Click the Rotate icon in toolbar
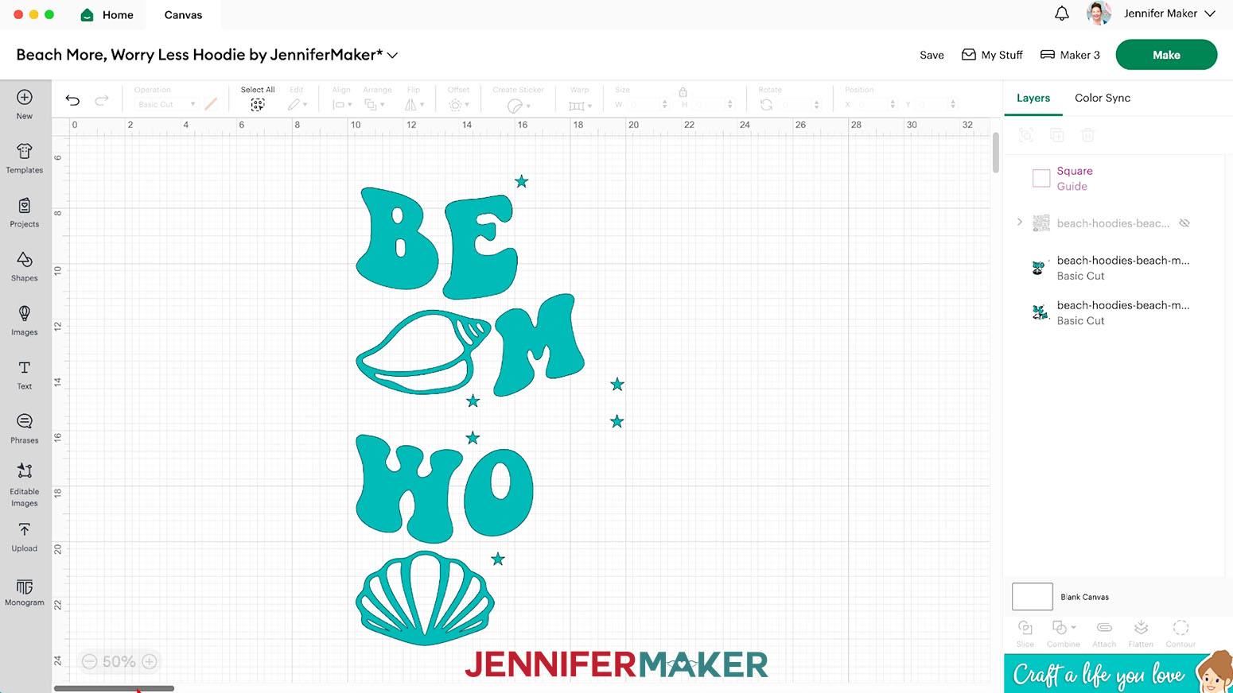1233x693 pixels. pos(766,104)
